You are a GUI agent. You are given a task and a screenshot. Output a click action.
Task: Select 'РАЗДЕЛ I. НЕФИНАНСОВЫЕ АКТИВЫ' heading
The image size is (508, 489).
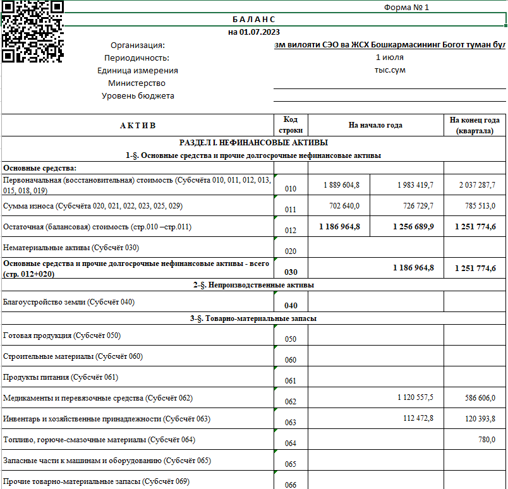pos(253,143)
